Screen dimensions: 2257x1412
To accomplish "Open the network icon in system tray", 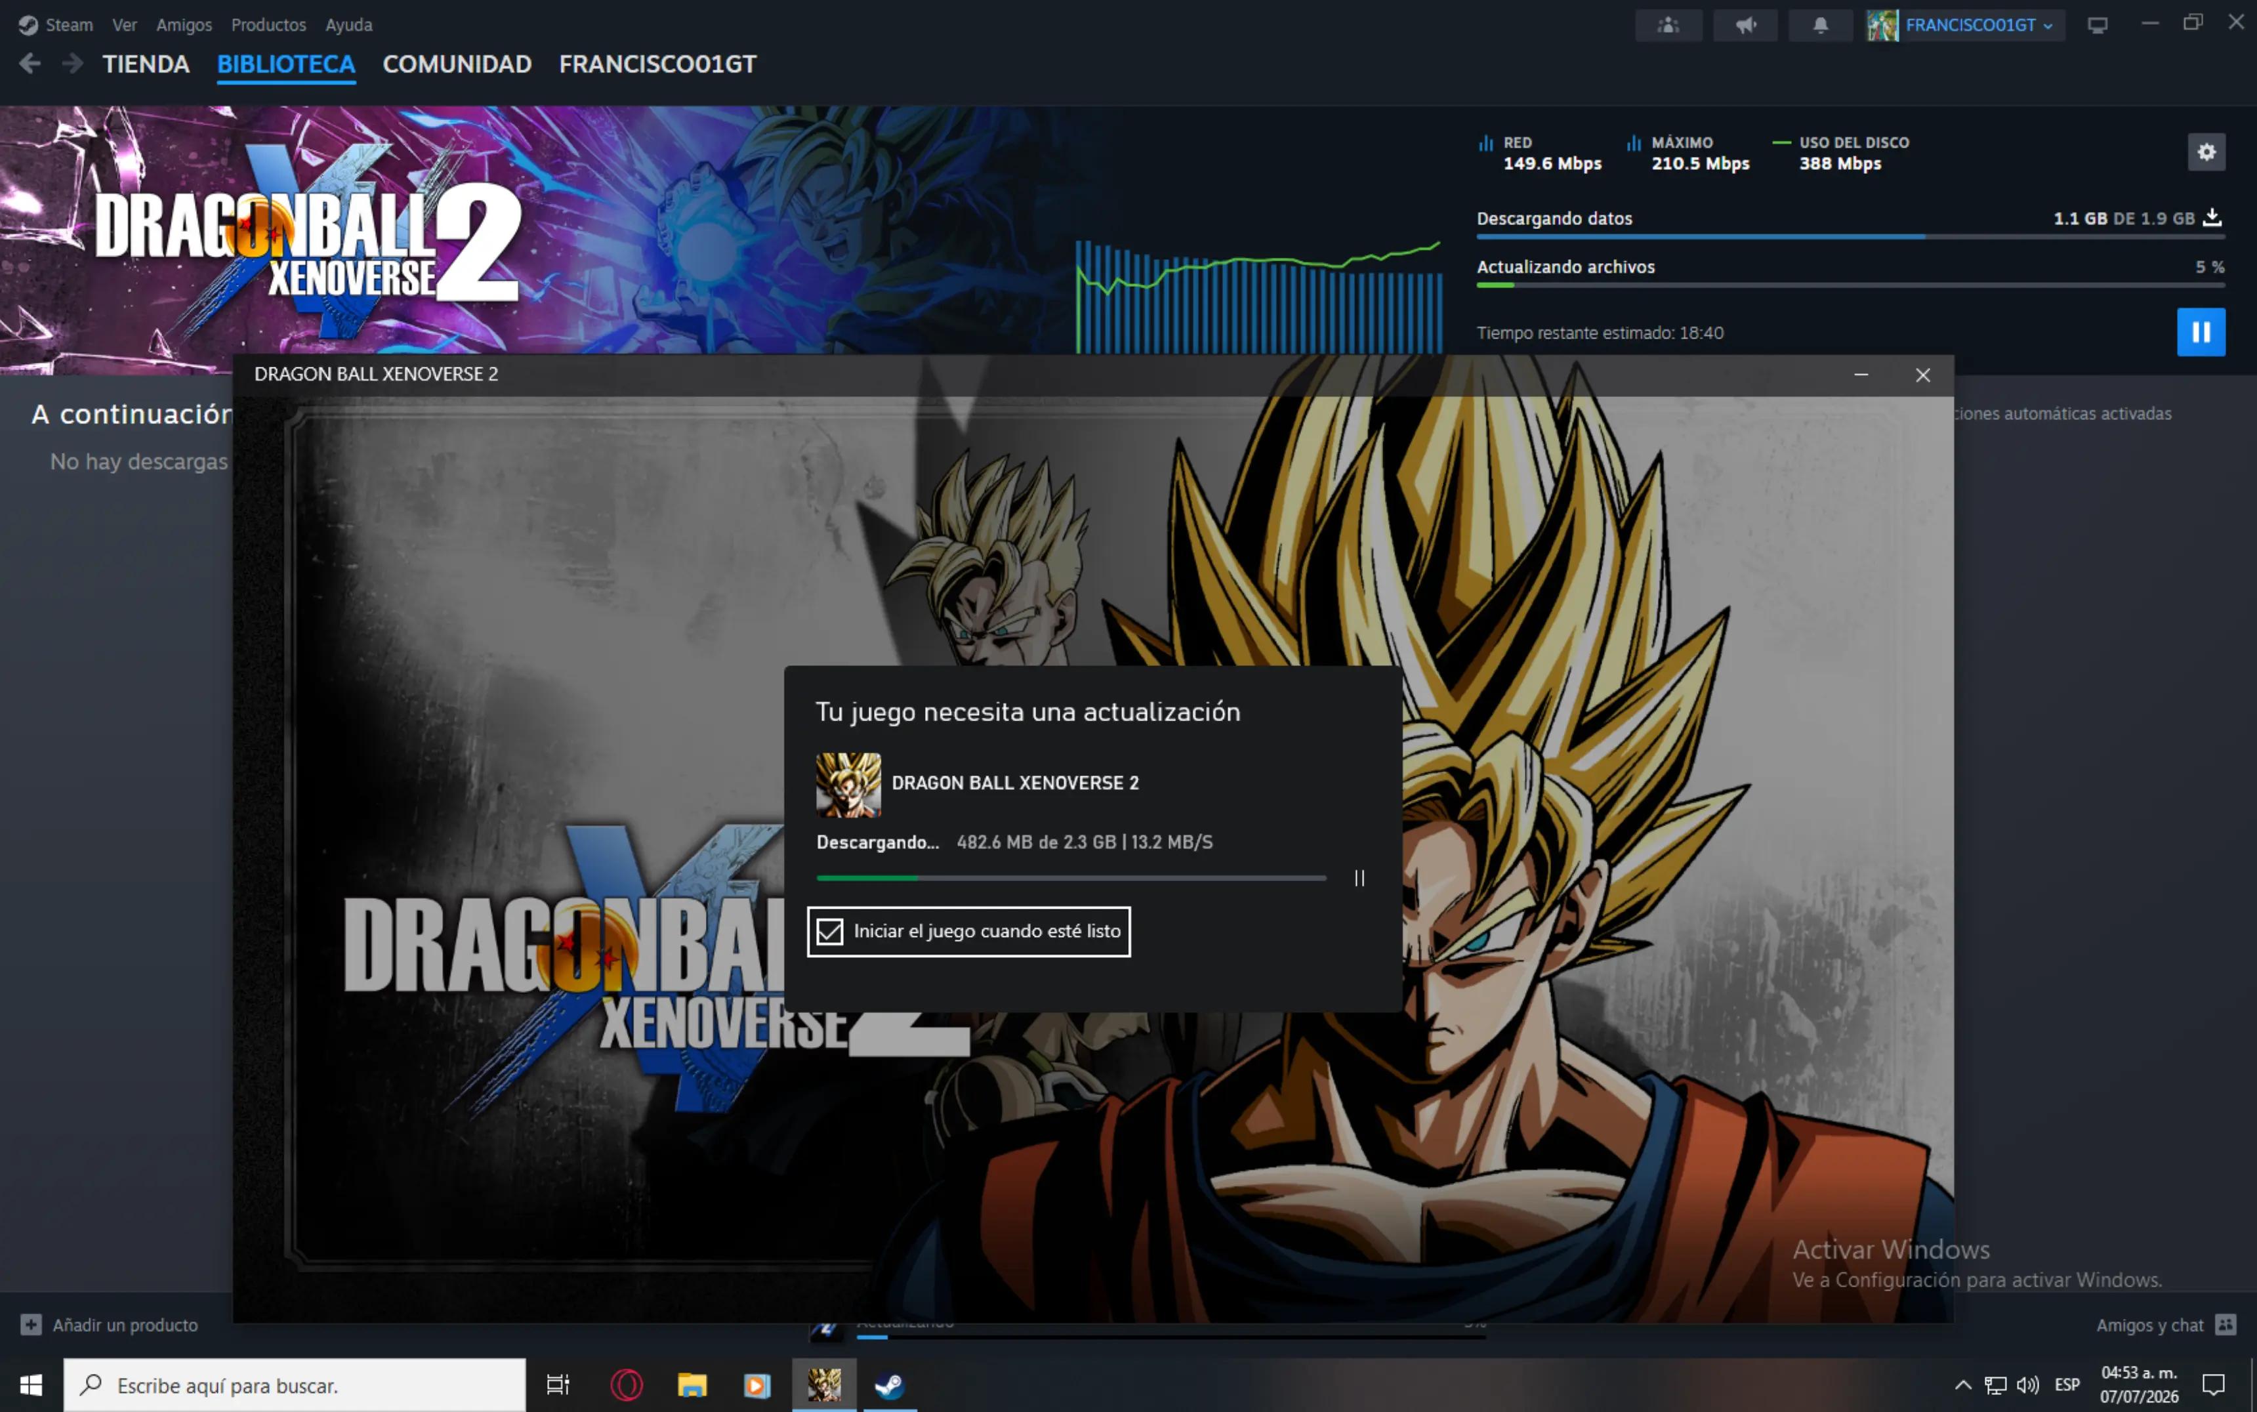I will 1995,1385.
